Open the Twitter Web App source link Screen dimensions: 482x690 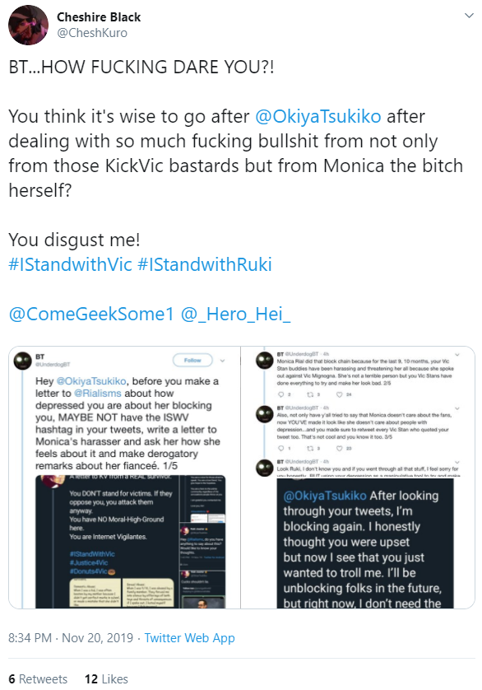(189, 638)
